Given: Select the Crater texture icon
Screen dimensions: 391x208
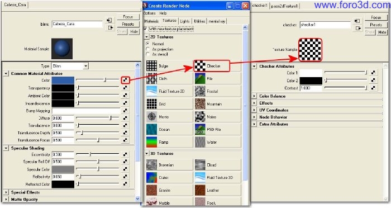Looking at the screenshot, I should point(151,178).
